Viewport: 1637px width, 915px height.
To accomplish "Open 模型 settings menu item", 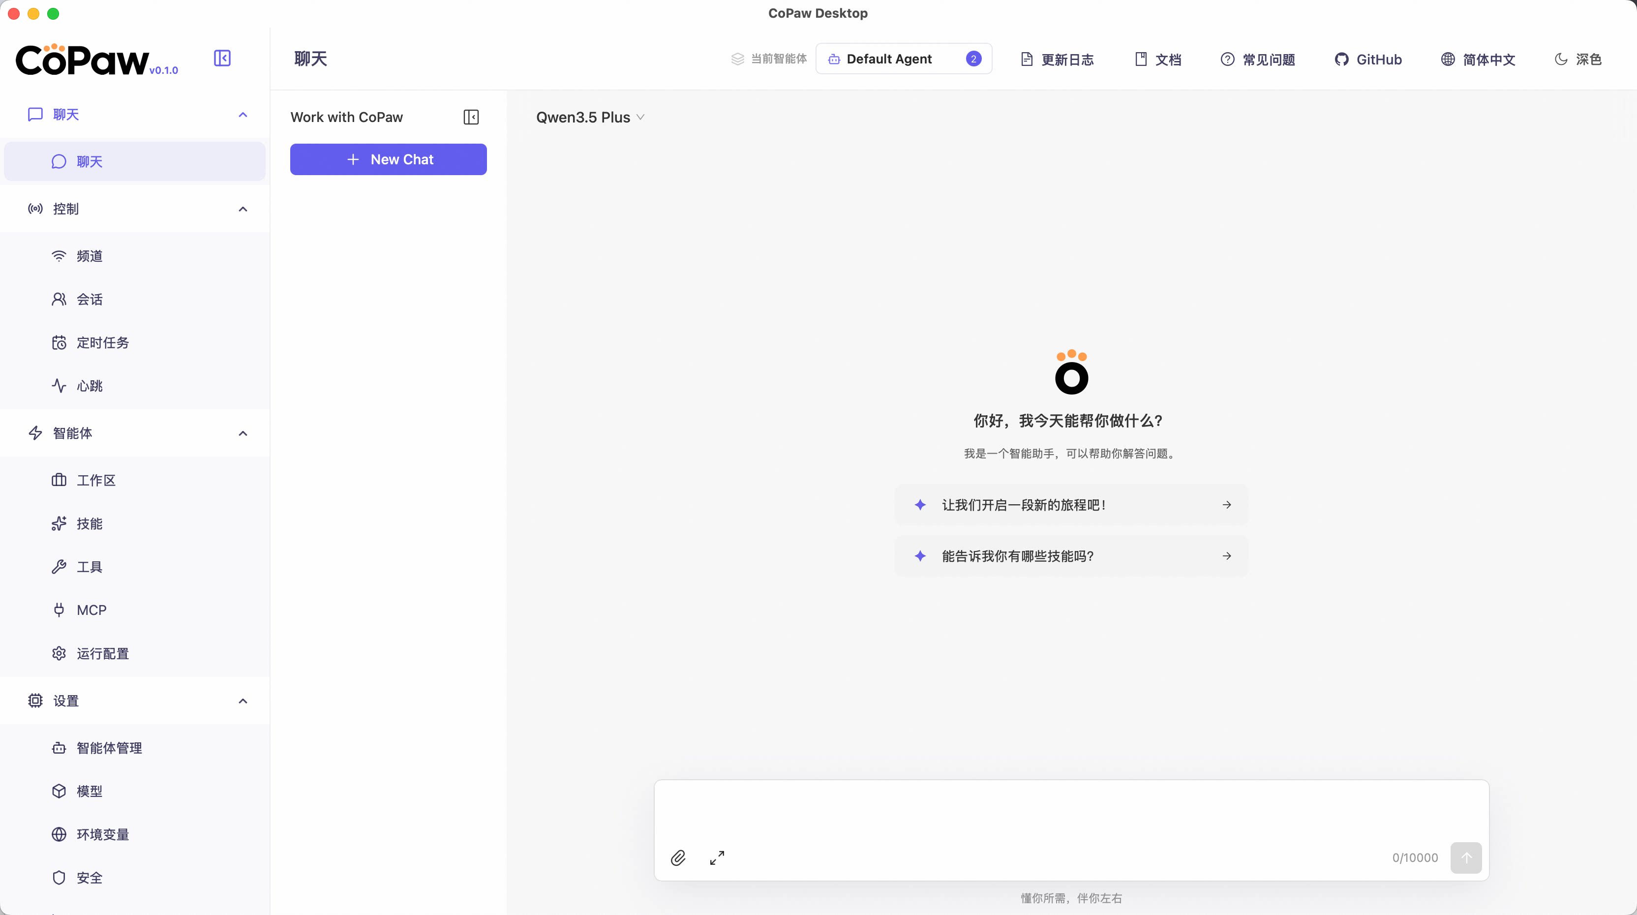I will pyautogui.click(x=89, y=791).
